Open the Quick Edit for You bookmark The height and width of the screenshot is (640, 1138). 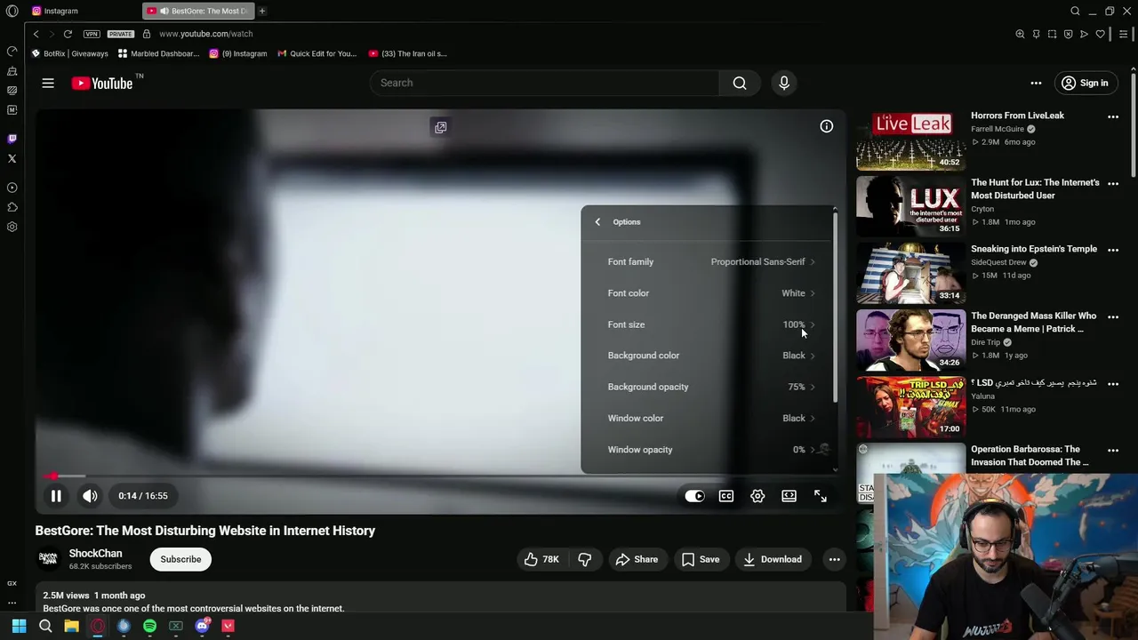[x=317, y=53]
